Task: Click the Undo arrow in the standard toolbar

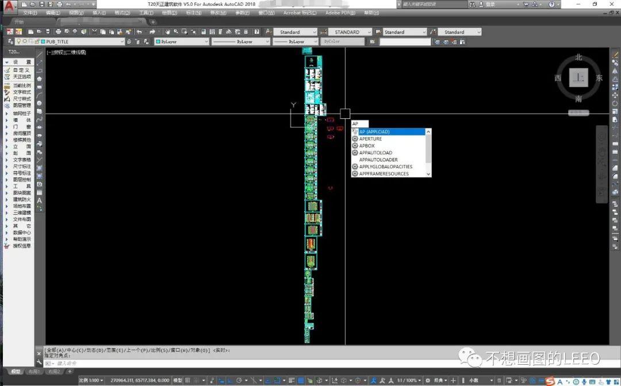Action: [139, 32]
